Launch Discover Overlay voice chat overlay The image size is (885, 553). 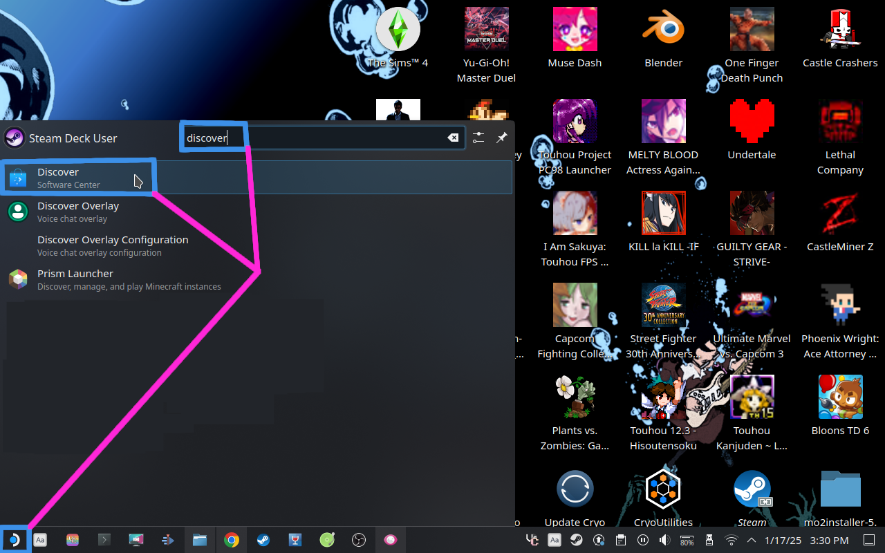[x=257, y=212]
